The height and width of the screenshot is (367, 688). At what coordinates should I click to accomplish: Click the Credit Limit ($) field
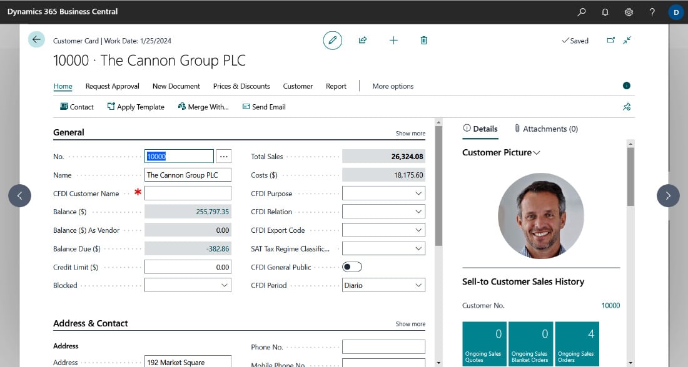click(188, 267)
